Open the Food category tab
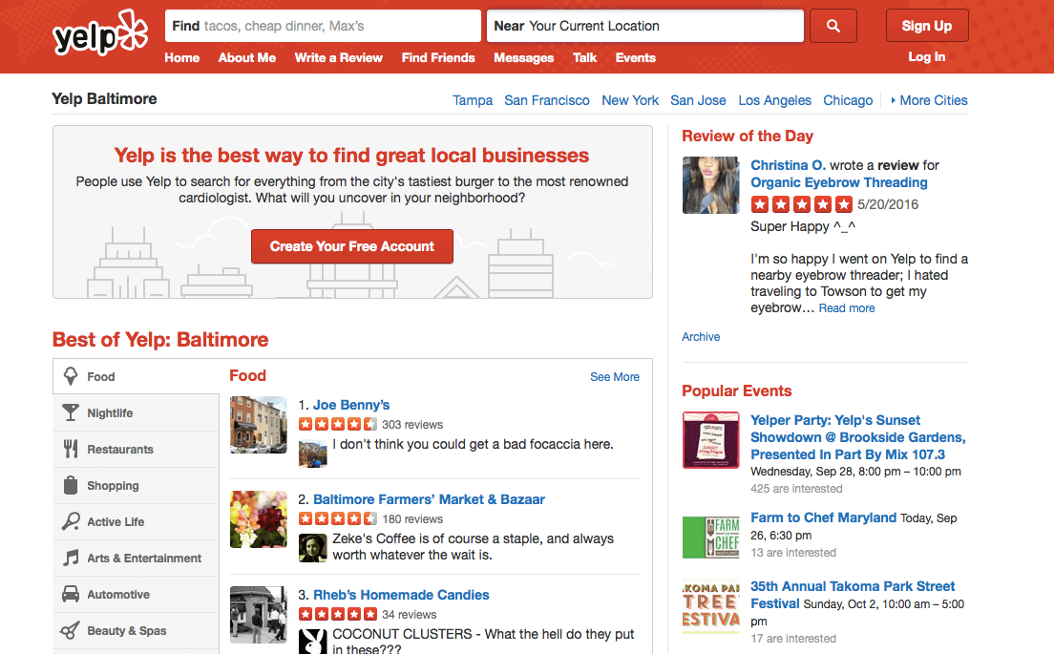 coord(136,376)
